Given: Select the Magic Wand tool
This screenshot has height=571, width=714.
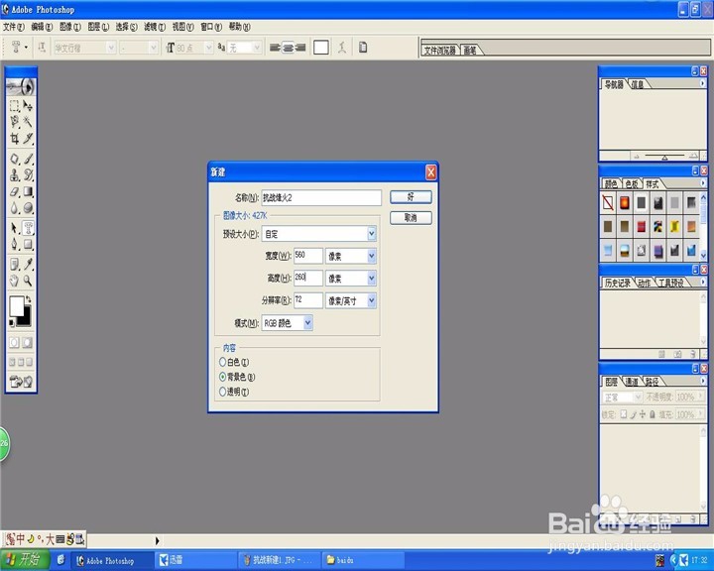Looking at the screenshot, I should pos(28,122).
